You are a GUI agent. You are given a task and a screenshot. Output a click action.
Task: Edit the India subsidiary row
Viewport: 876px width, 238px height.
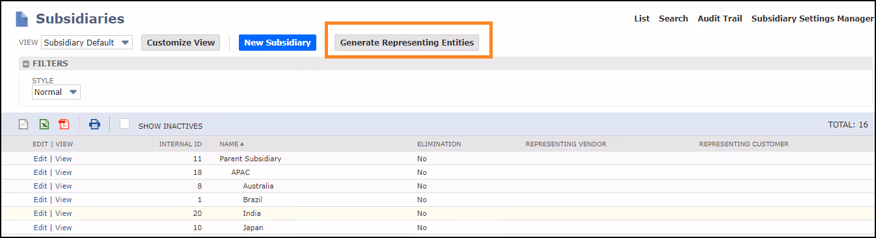pos(40,213)
